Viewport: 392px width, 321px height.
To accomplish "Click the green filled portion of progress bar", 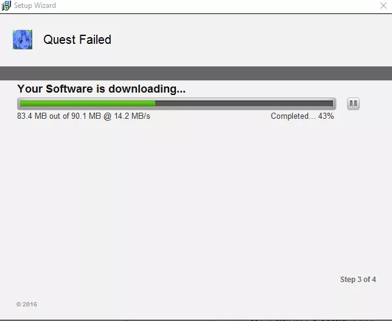I will (88, 104).
